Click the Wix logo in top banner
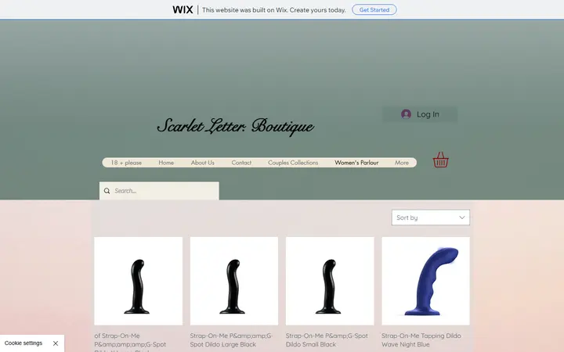This screenshot has width=564, height=352. (183, 9)
